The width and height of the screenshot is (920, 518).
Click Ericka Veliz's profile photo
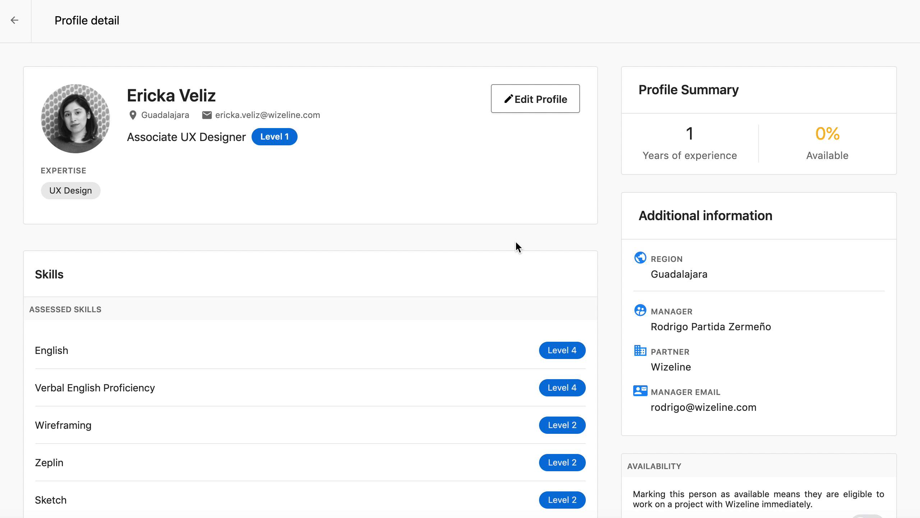point(75,119)
